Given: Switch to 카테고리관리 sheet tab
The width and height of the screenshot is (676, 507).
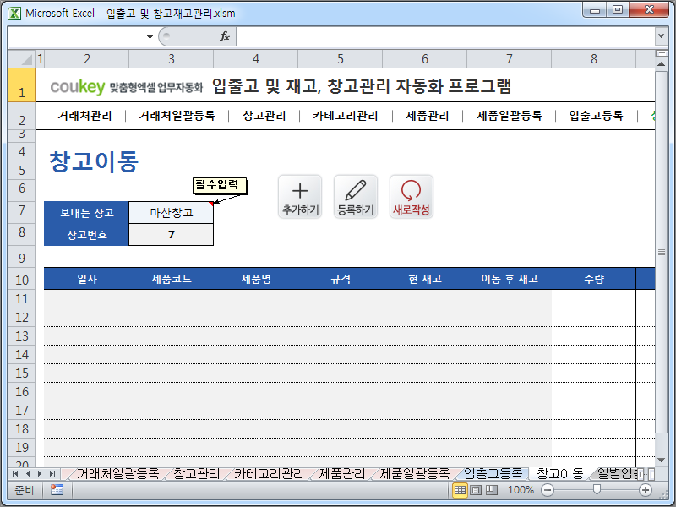Looking at the screenshot, I should coord(269,474).
